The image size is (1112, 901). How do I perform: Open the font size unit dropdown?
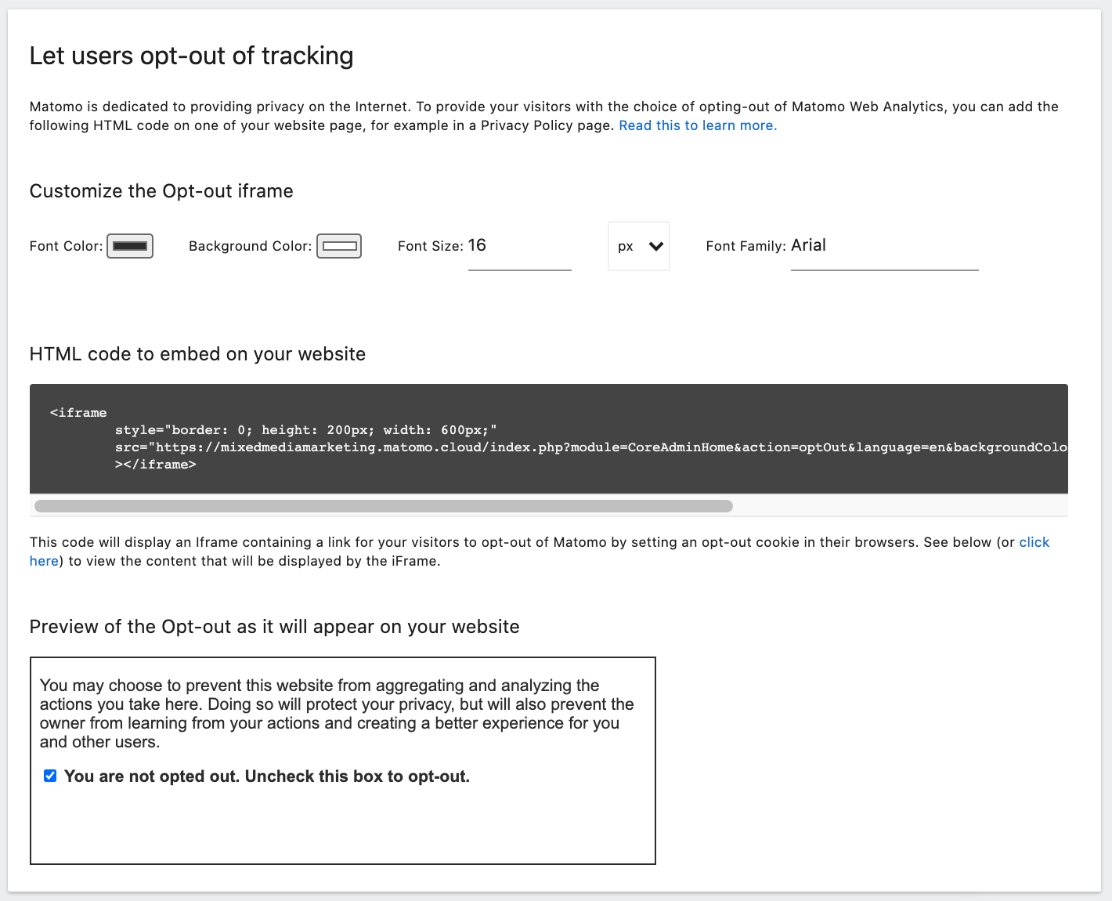pyautogui.click(x=638, y=245)
